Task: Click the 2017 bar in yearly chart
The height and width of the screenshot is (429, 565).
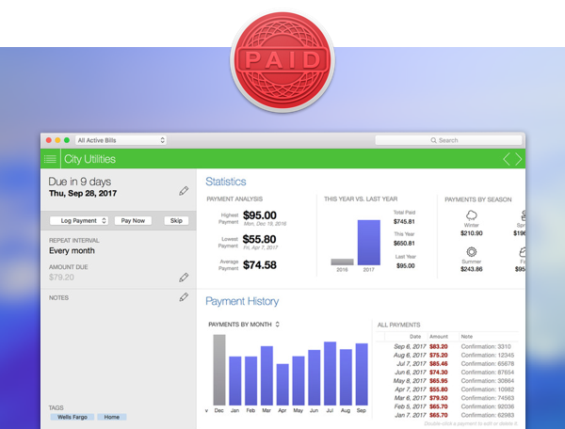Action: 368,243
